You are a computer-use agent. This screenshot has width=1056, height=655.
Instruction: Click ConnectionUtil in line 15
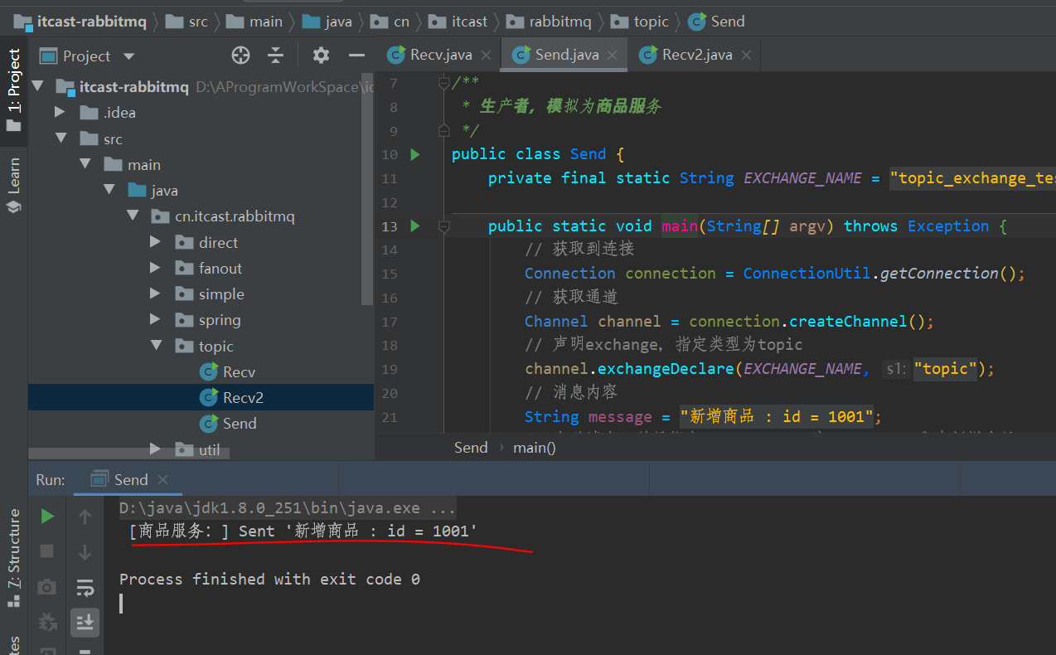coord(807,273)
